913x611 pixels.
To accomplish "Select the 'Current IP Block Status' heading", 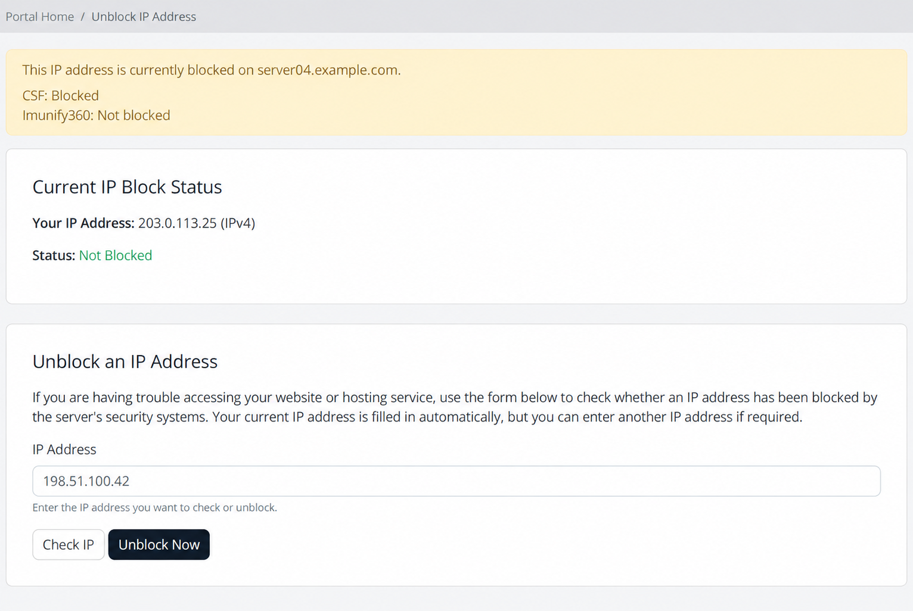I will point(127,187).
